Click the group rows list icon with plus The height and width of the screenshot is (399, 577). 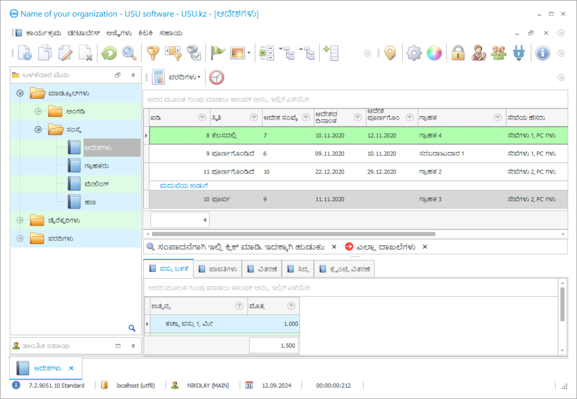pos(266,53)
